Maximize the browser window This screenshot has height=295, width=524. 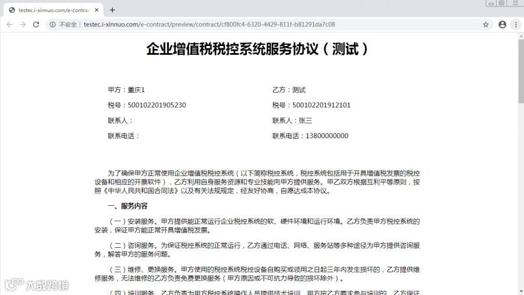click(x=502, y=3)
